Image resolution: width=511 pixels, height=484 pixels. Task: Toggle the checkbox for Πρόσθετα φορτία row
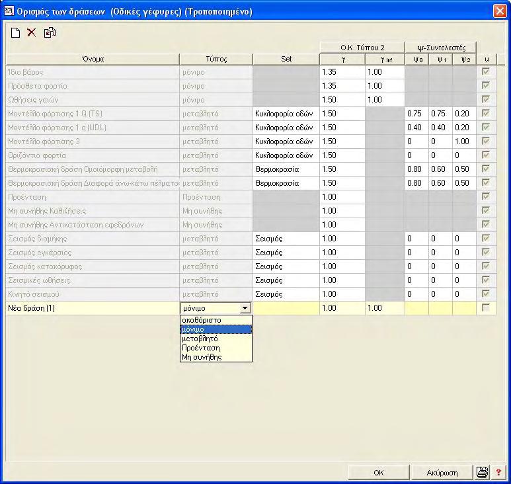[486, 85]
